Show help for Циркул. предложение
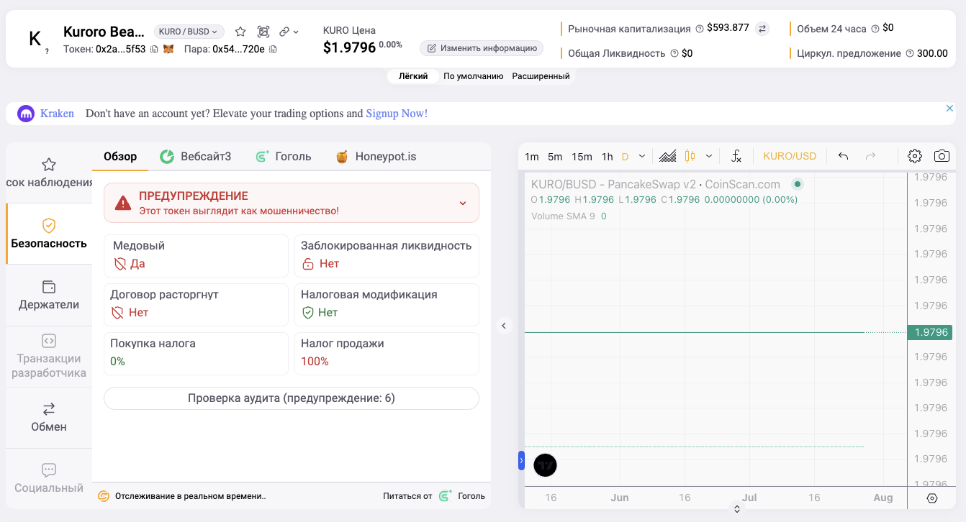Screen dimensions: 966x522 tap(910, 53)
